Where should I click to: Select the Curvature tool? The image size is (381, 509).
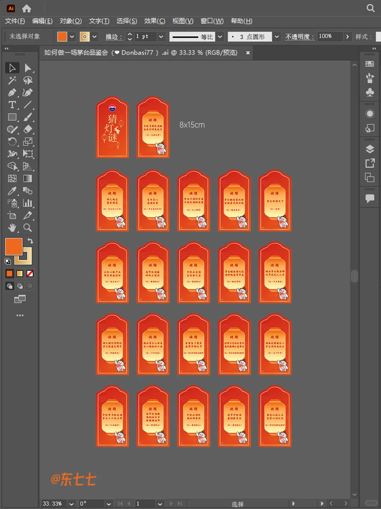pos(28,93)
